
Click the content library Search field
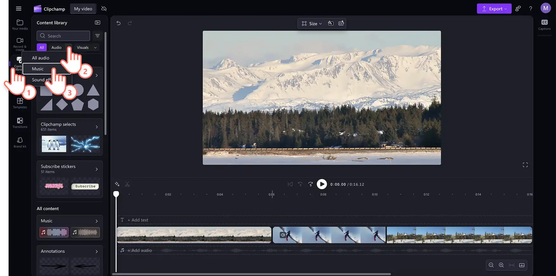pyautogui.click(x=63, y=36)
